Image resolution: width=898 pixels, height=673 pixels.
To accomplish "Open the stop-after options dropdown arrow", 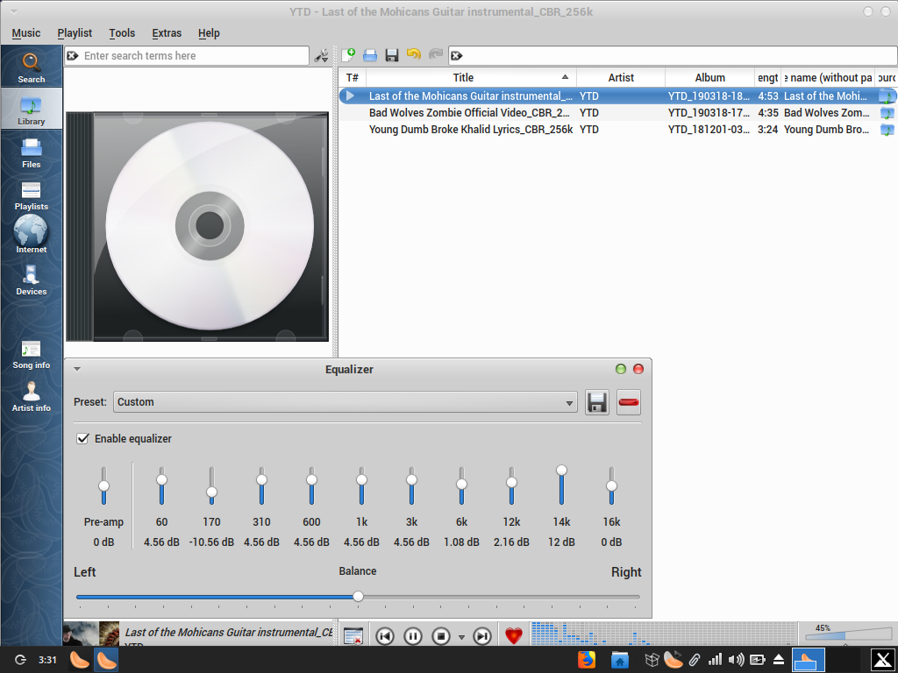I will click(461, 637).
